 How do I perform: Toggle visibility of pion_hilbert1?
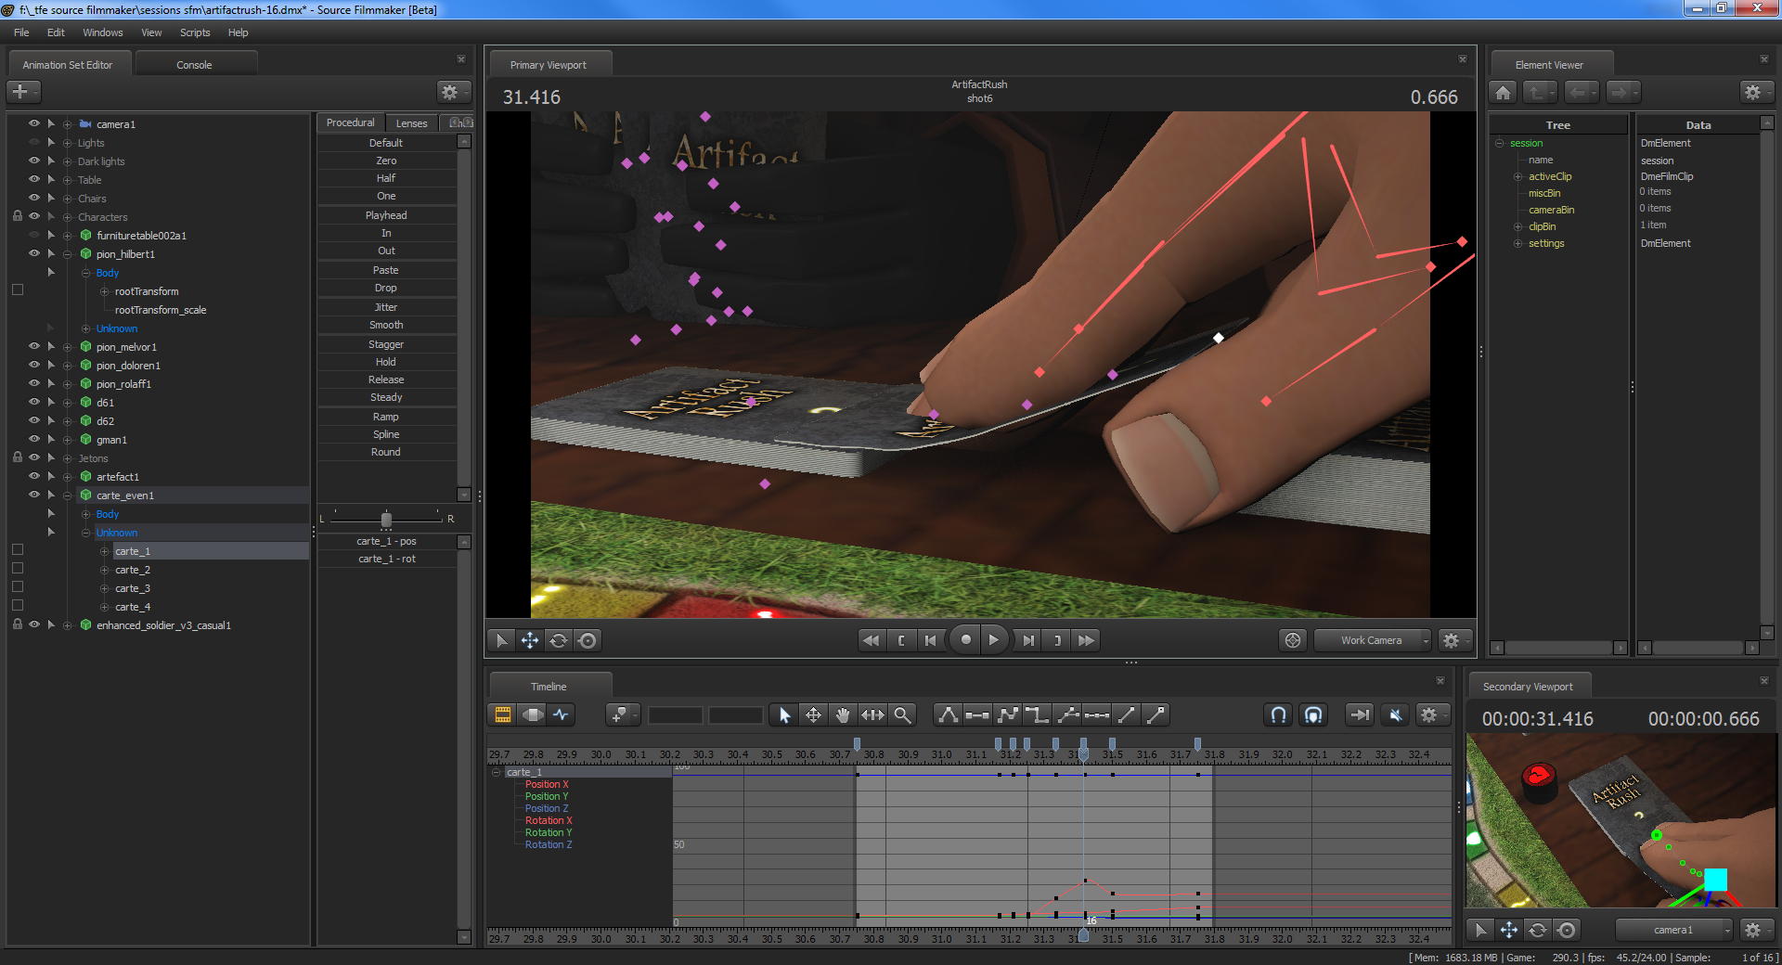(x=34, y=253)
